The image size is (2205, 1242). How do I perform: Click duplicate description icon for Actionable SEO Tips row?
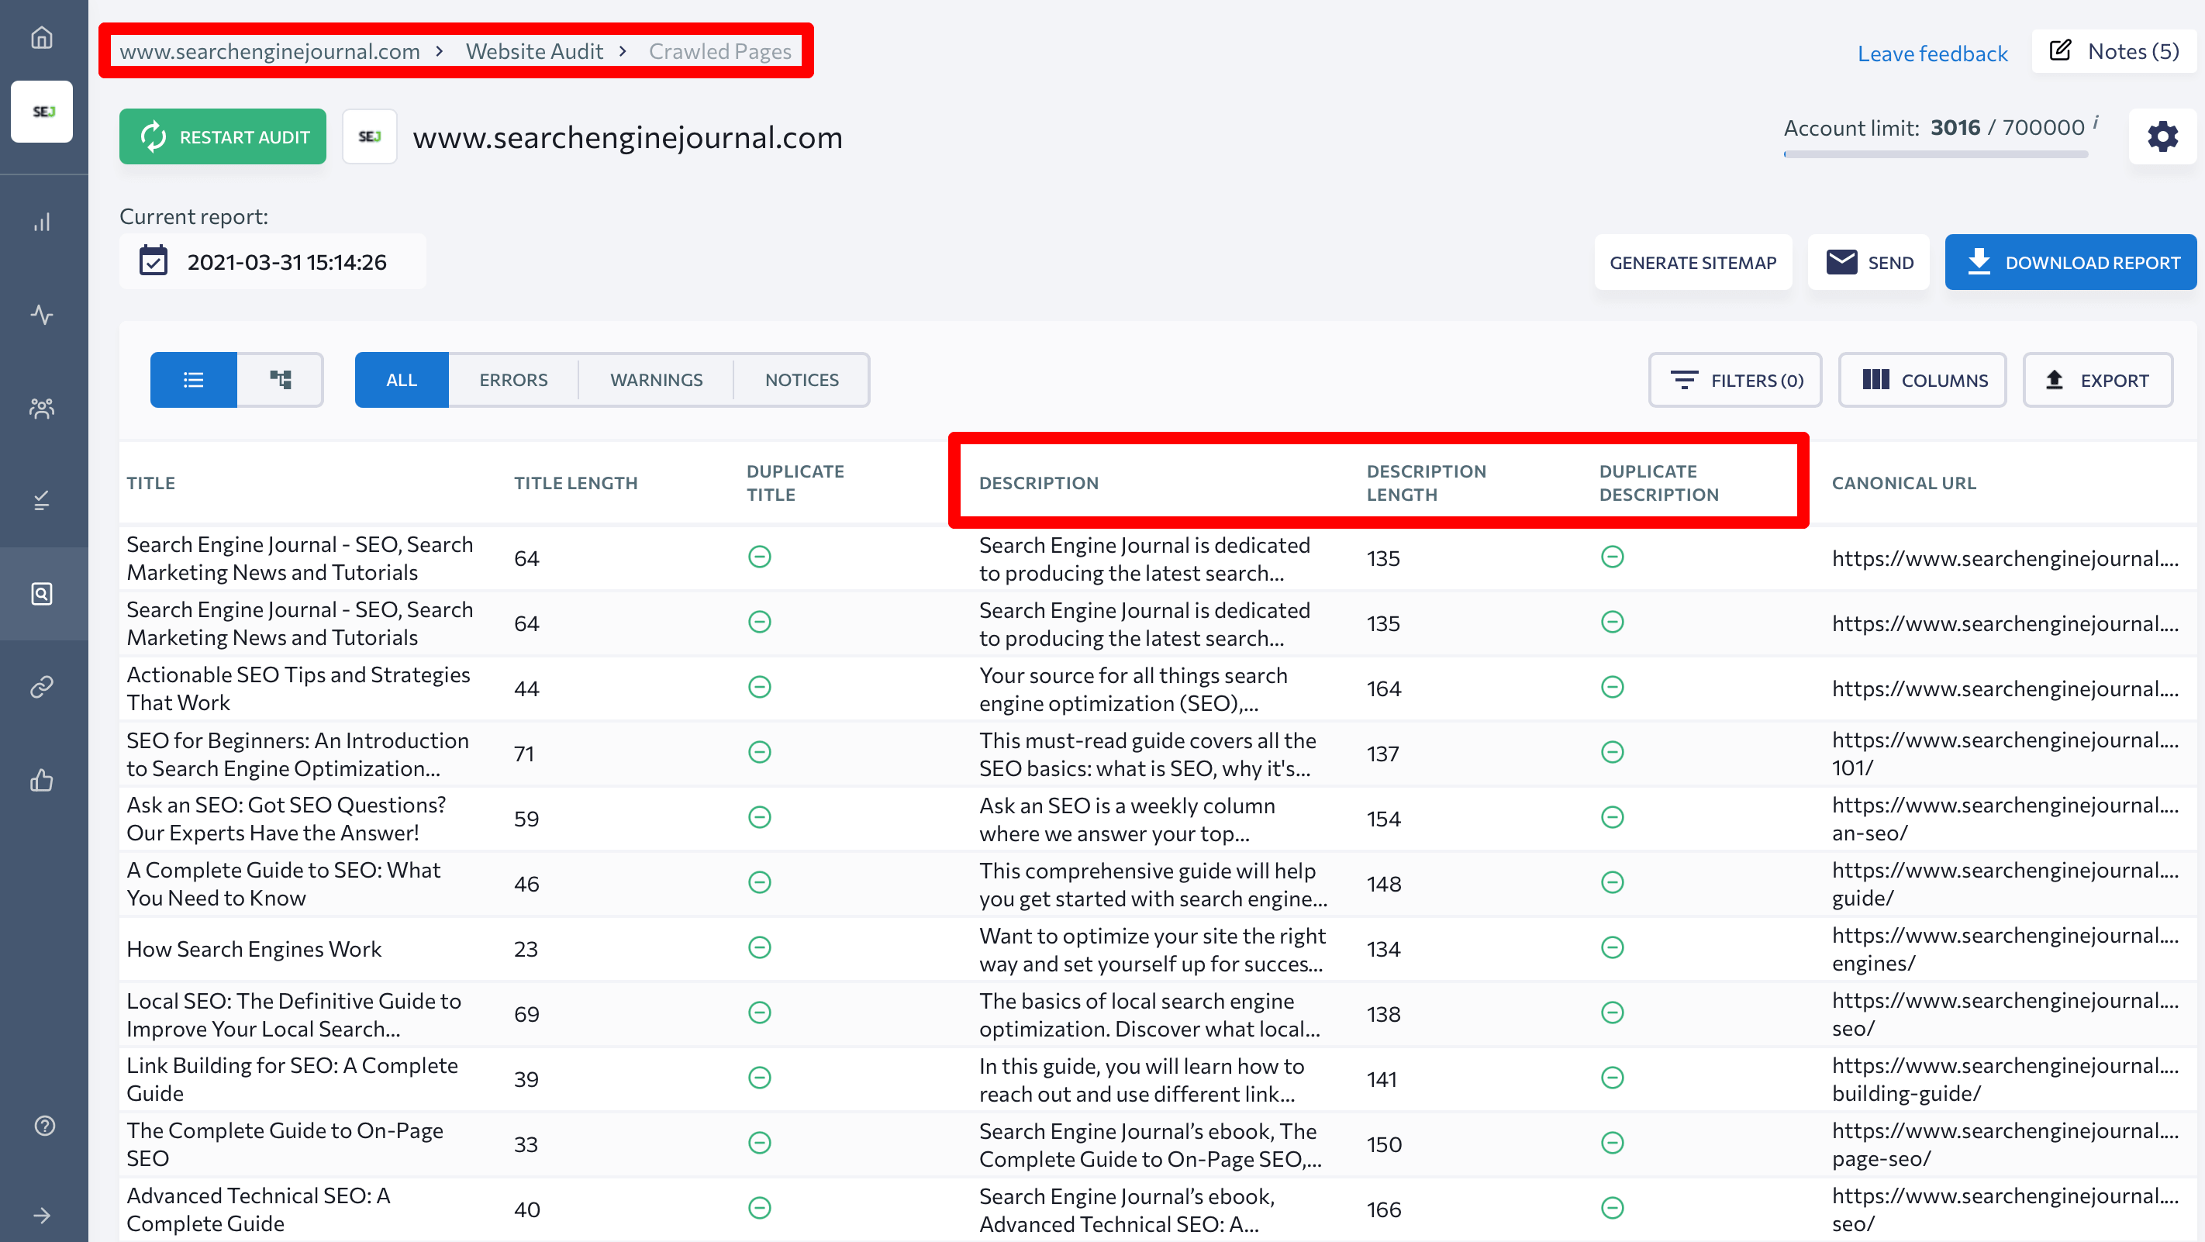1612,688
